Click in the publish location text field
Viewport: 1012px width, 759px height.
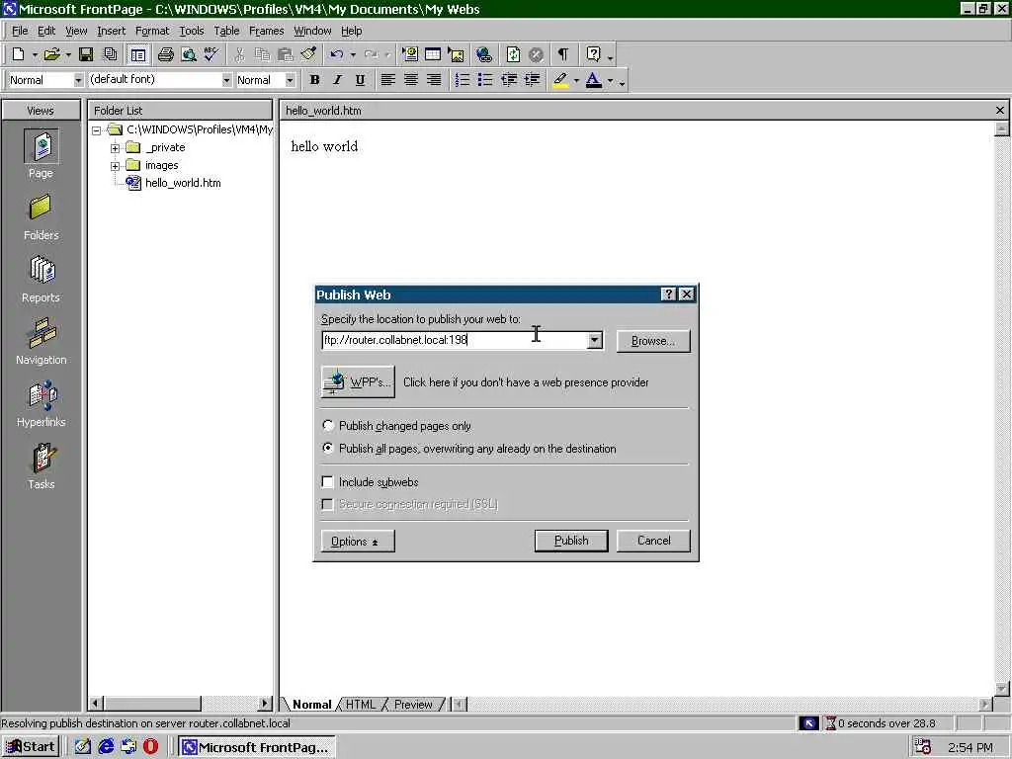tap(455, 340)
